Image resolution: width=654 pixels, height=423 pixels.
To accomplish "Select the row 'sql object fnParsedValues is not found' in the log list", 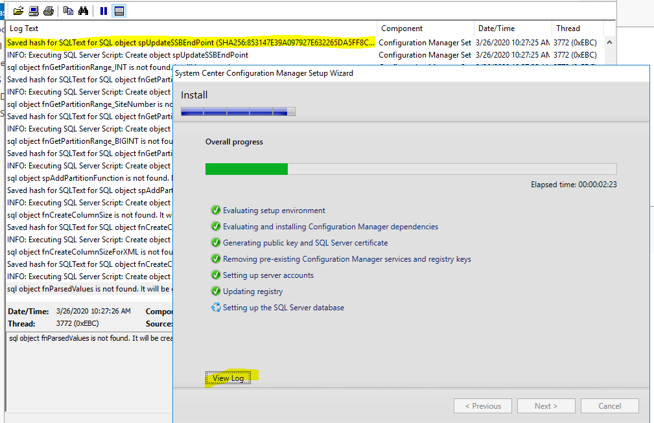I will tap(89, 289).
